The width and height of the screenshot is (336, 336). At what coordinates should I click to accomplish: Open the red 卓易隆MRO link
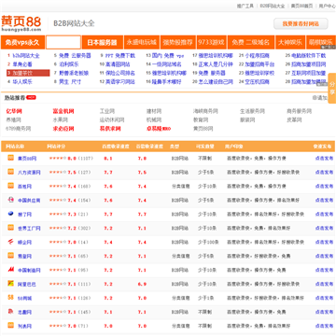coord(159,129)
